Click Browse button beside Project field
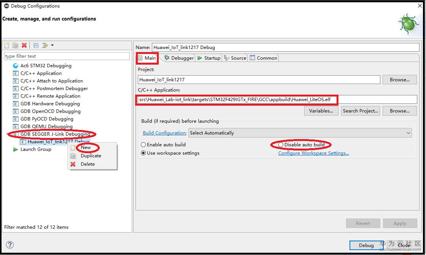Viewport: 426px width, 255px height. coord(400,80)
